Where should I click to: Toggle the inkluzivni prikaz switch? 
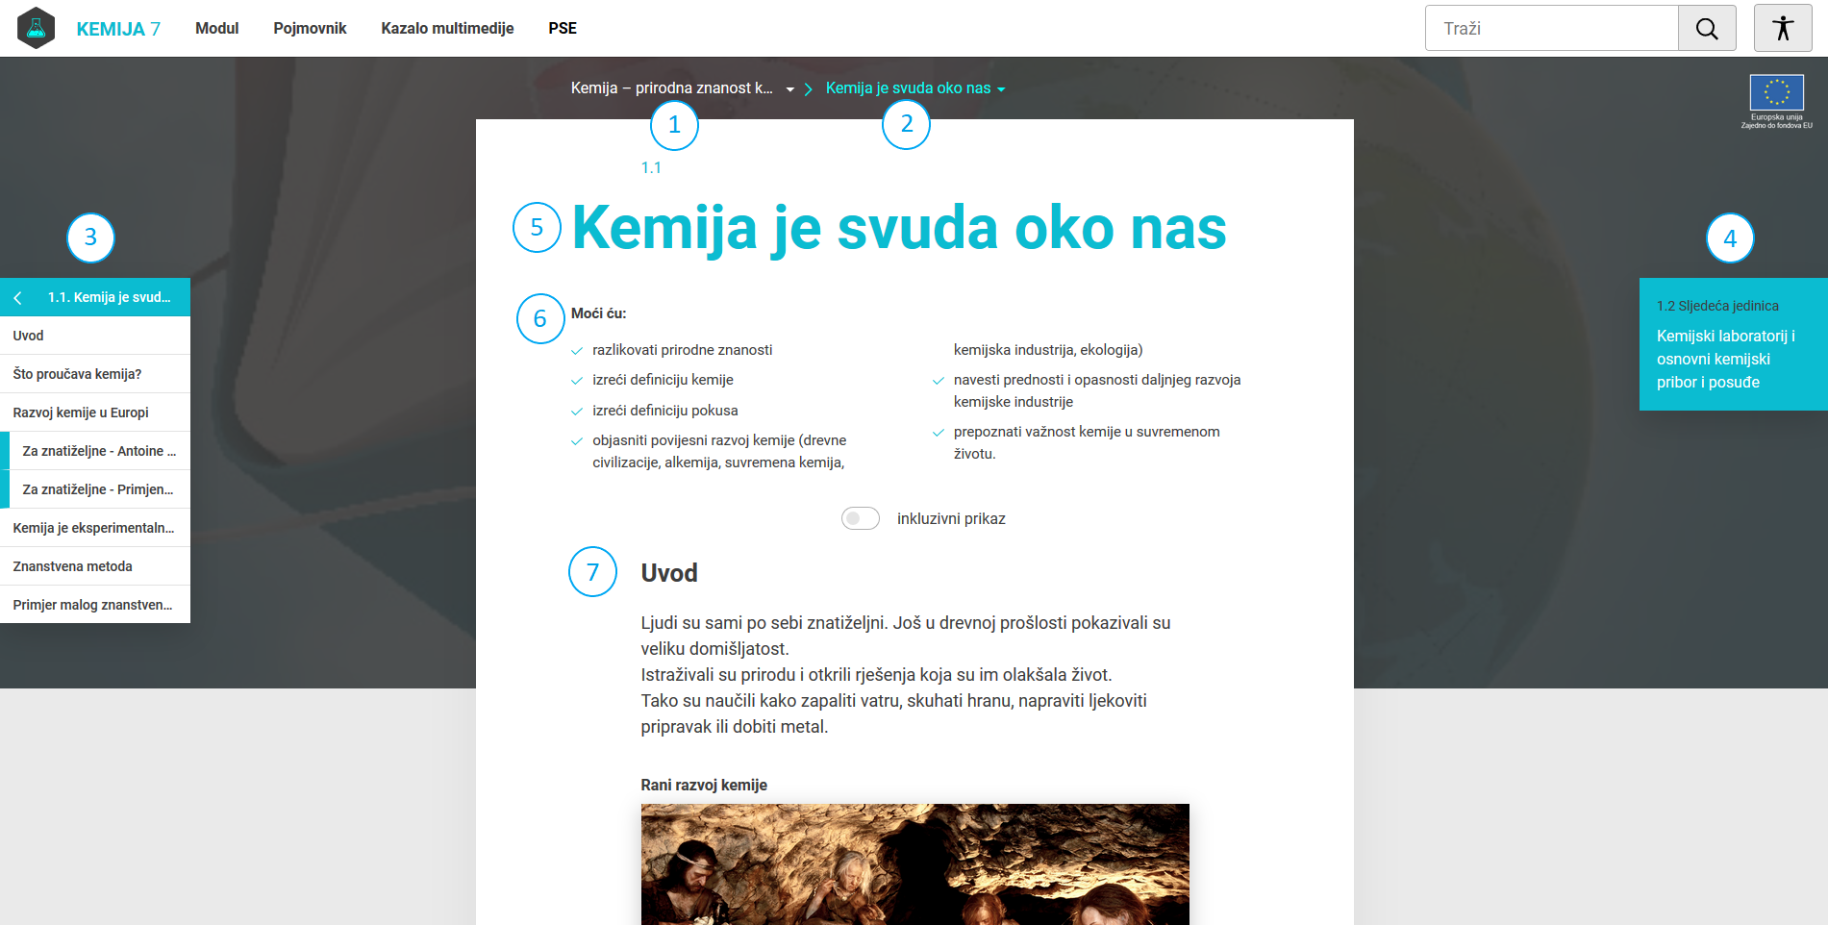pos(861,518)
